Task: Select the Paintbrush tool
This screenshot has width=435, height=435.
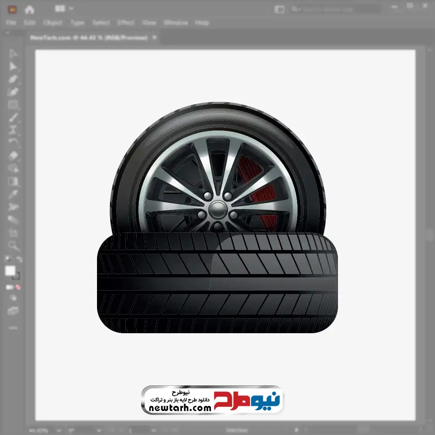Action: tap(13, 117)
